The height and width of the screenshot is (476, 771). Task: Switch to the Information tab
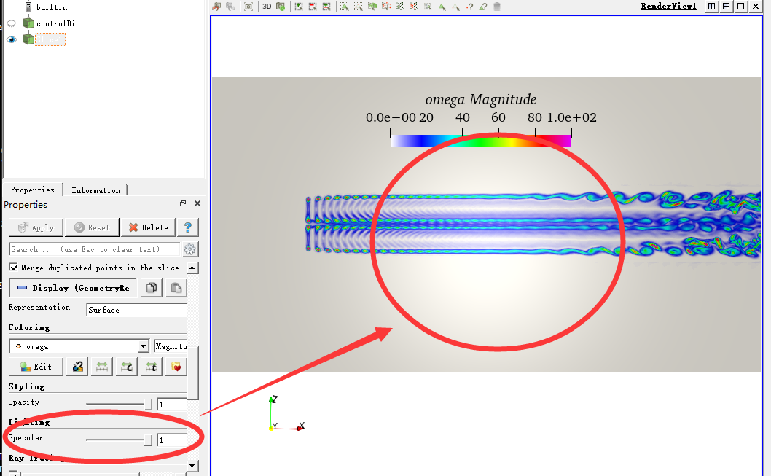click(x=95, y=190)
